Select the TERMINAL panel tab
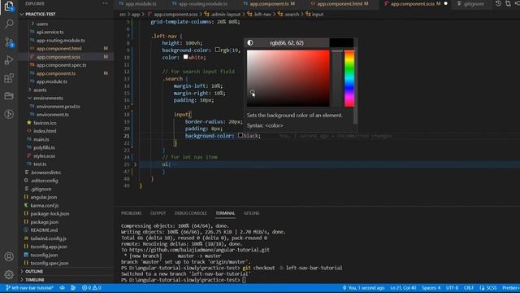Viewport: 520px width, 293px height. pos(225,213)
